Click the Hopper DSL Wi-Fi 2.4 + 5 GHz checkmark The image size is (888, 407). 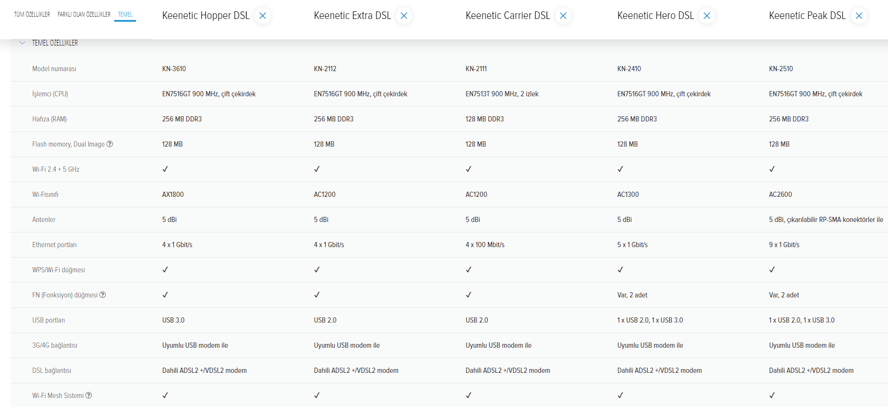click(165, 169)
